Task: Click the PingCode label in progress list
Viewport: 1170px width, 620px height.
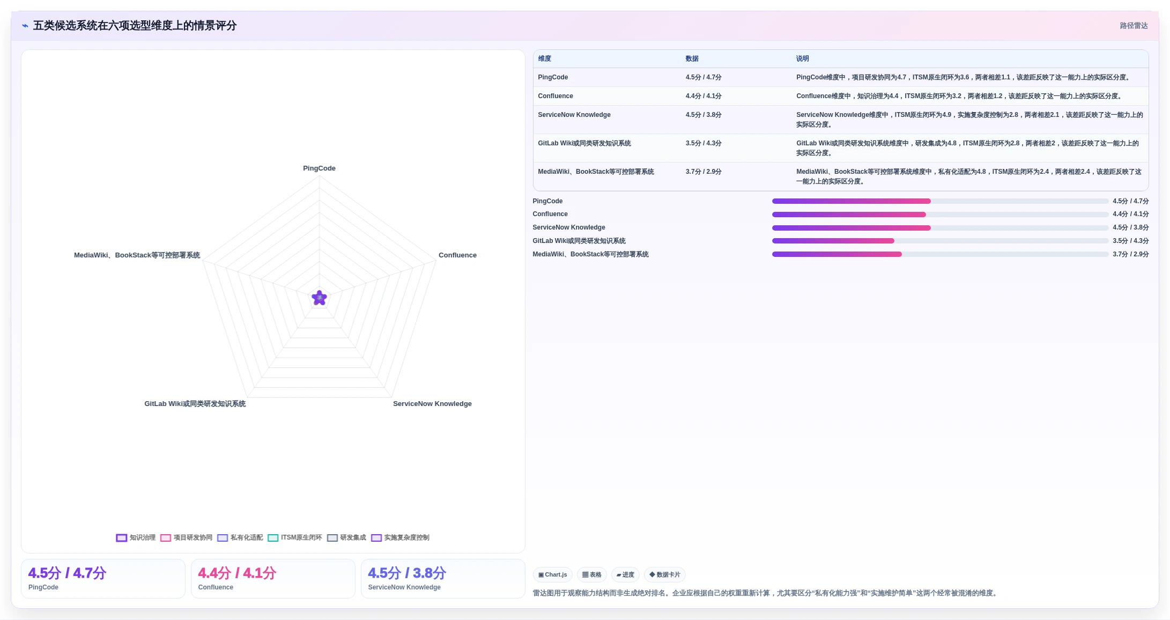Action: click(547, 201)
